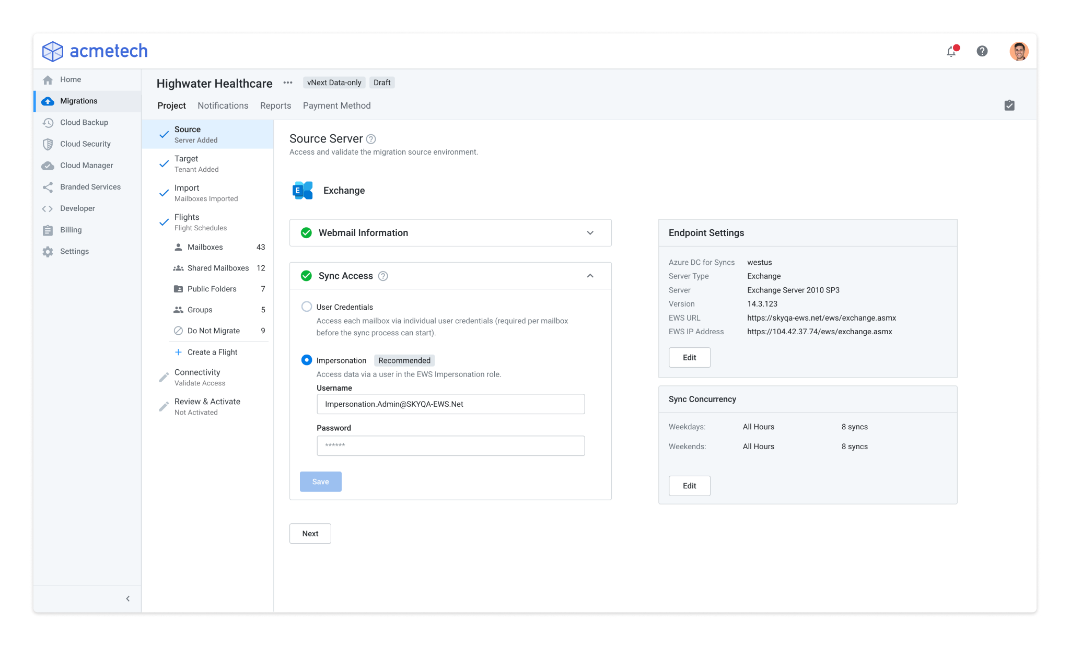
Task: Open the task checklist icon near top right
Action: (1009, 105)
